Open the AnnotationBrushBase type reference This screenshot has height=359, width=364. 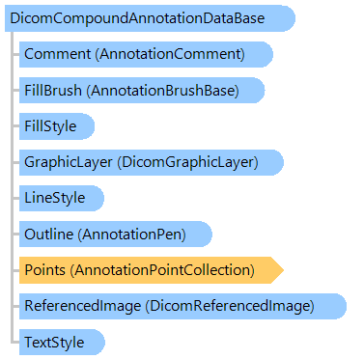[x=165, y=91]
